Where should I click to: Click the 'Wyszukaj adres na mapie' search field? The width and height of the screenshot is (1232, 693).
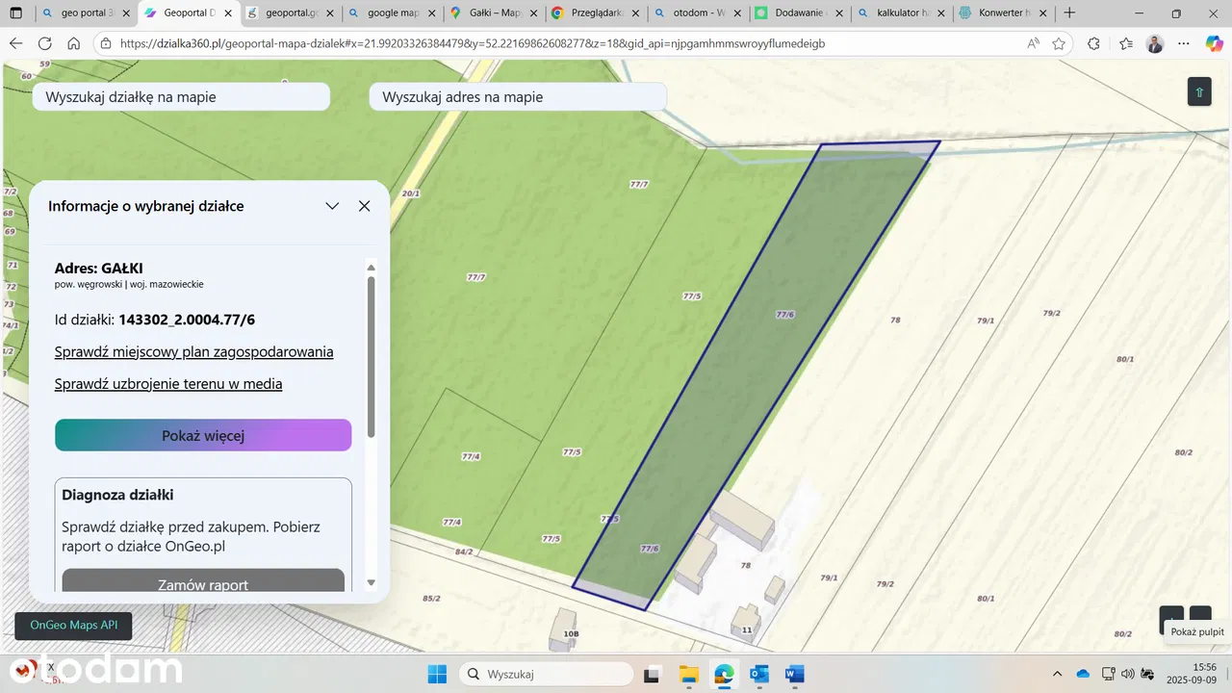[517, 97]
